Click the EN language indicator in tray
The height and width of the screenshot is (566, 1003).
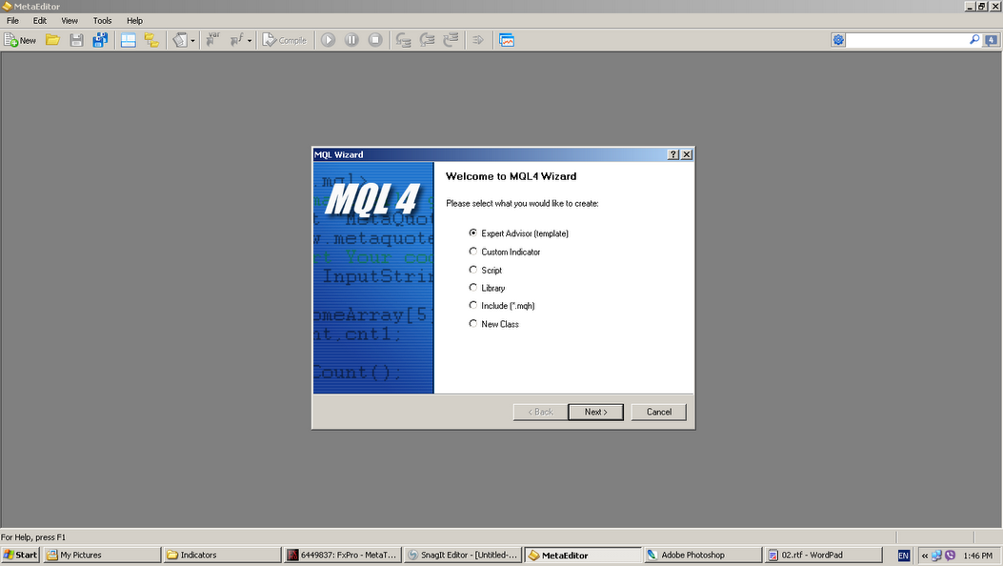pyautogui.click(x=903, y=556)
